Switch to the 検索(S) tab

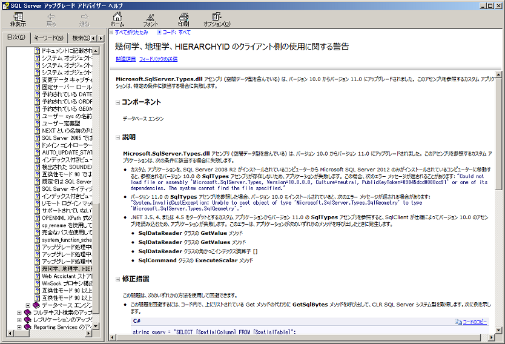point(80,38)
